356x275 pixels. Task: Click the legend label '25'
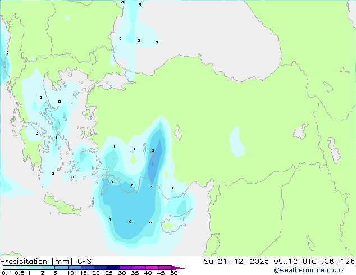coord(109,273)
